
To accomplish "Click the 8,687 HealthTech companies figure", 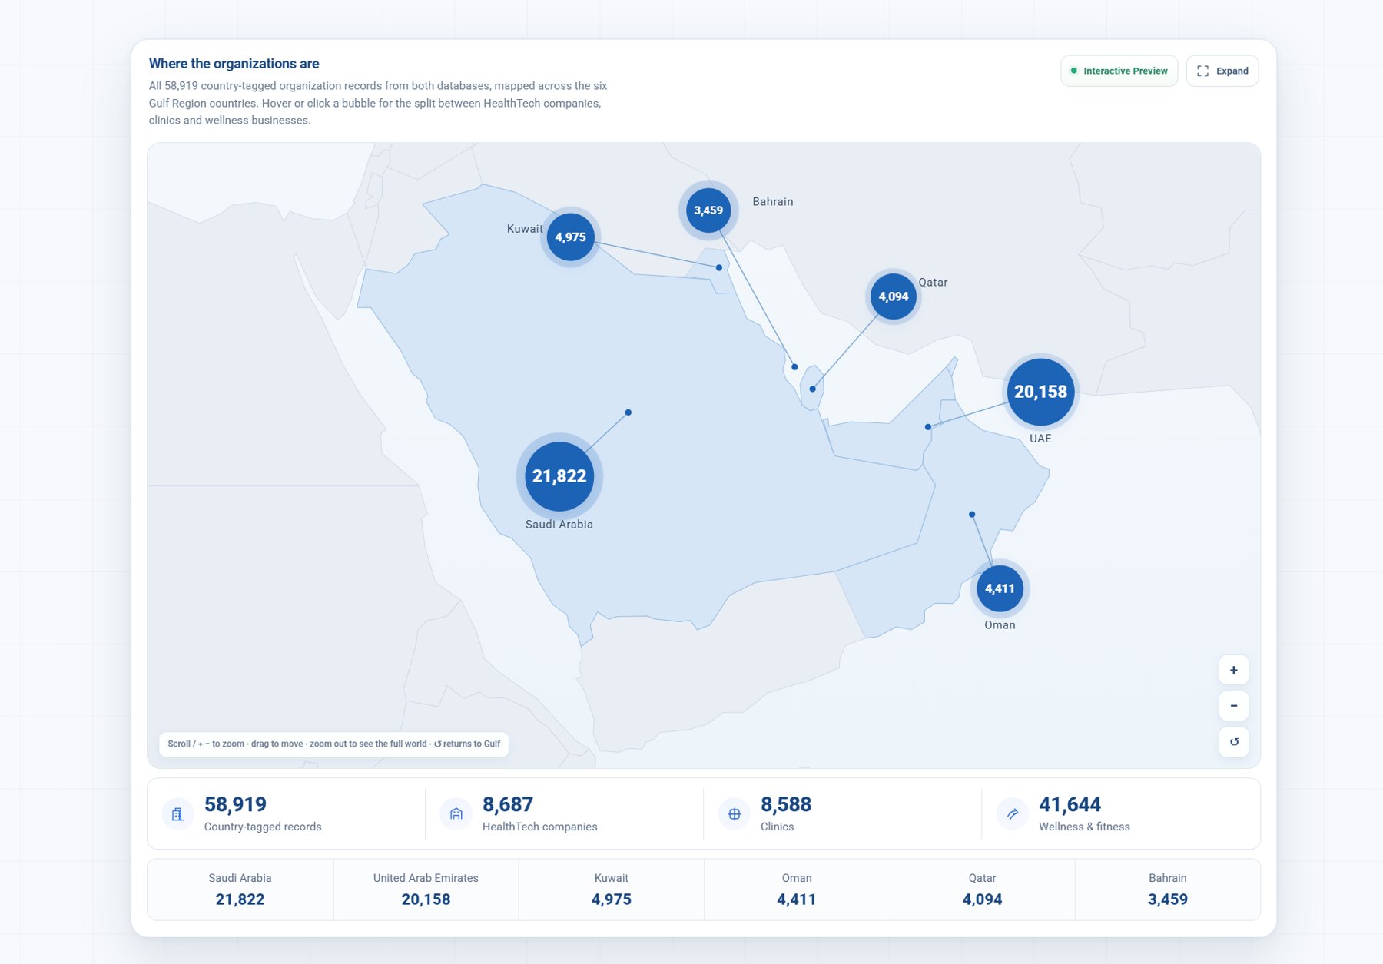I will pos(508,804).
